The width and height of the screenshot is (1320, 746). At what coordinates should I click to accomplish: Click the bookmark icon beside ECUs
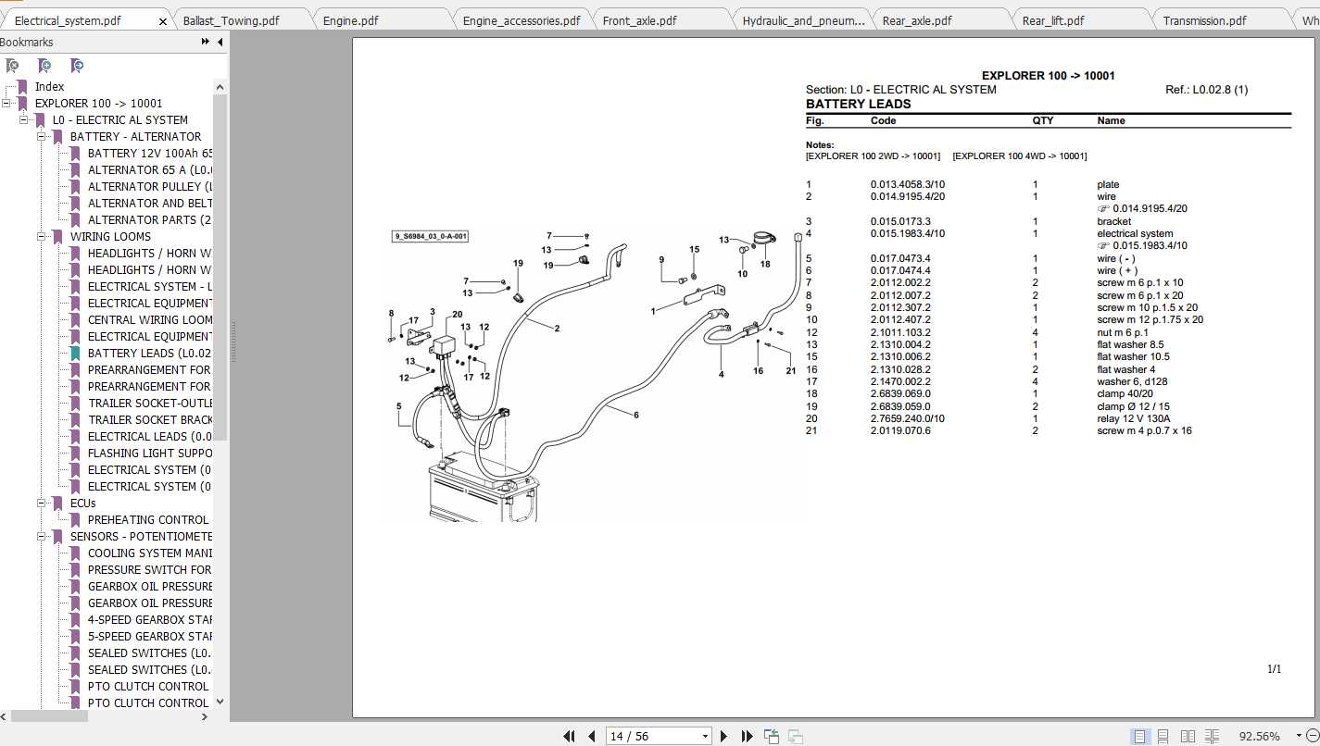point(57,504)
